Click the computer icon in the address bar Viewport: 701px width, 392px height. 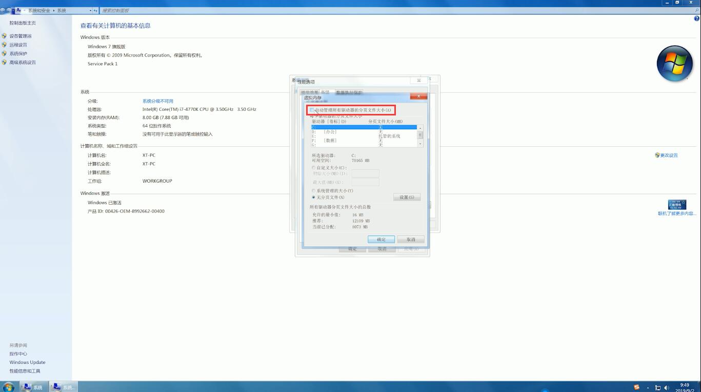(19, 10)
